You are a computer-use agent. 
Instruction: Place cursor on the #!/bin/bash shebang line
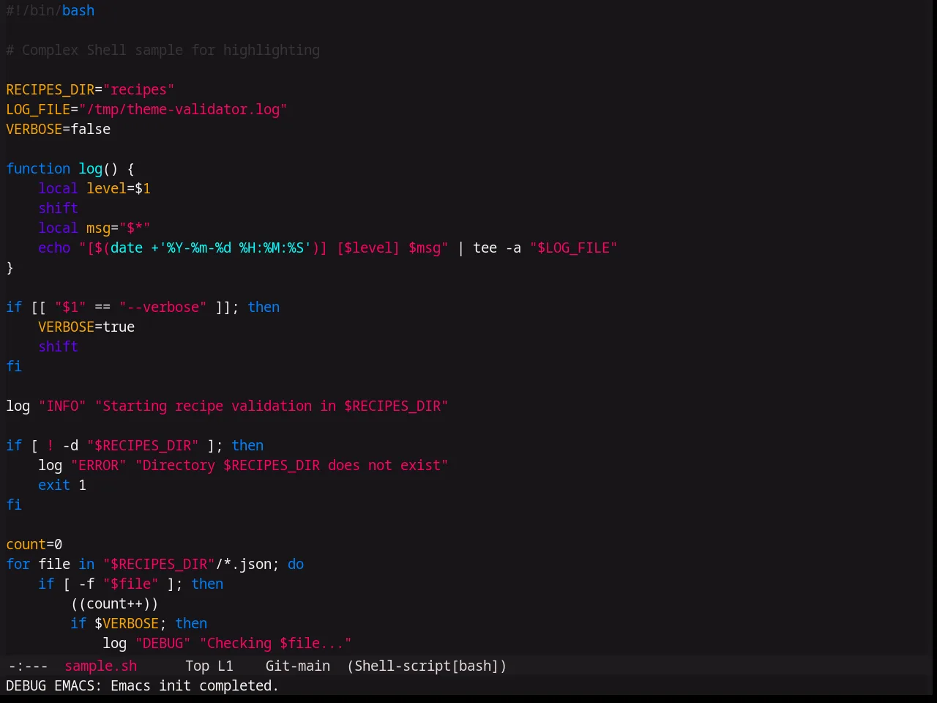[x=51, y=10]
